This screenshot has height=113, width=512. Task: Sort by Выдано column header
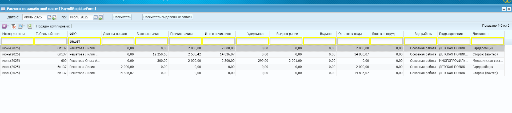(x=320, y=34)
